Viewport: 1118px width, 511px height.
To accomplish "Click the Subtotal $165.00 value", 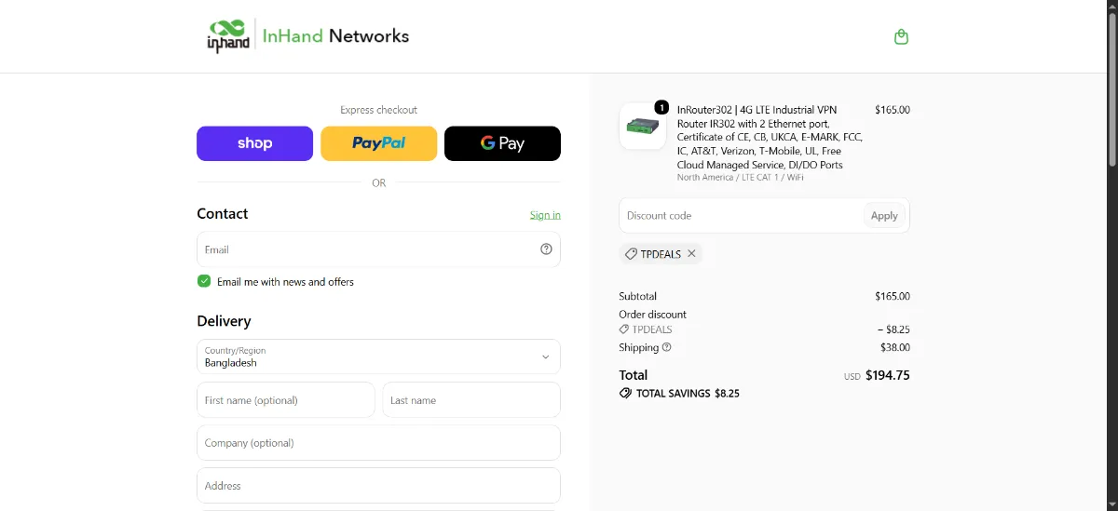I will pos(893,296).
